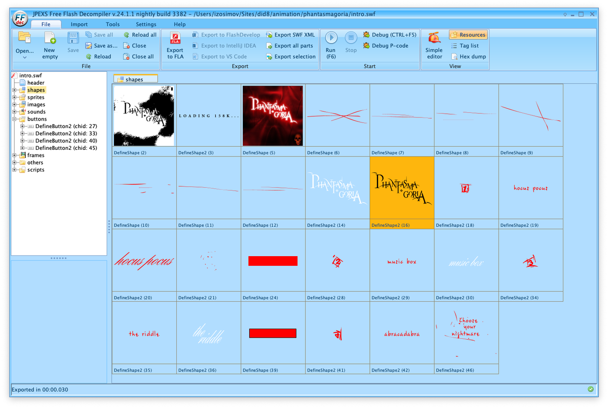
Task: Select highlighted DefineShape2 (16) thumbnail
Action: 402,192
